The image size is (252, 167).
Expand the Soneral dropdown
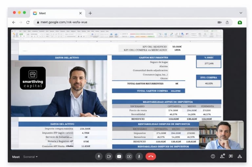pyautogui.click(x=31, y=157)
